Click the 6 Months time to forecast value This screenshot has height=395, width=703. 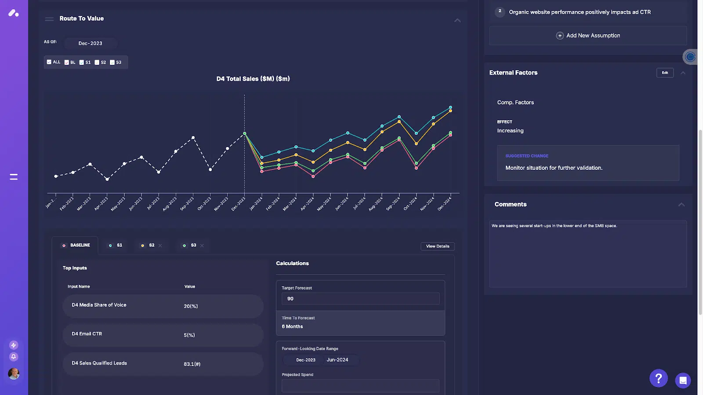(x=292, y=327)
